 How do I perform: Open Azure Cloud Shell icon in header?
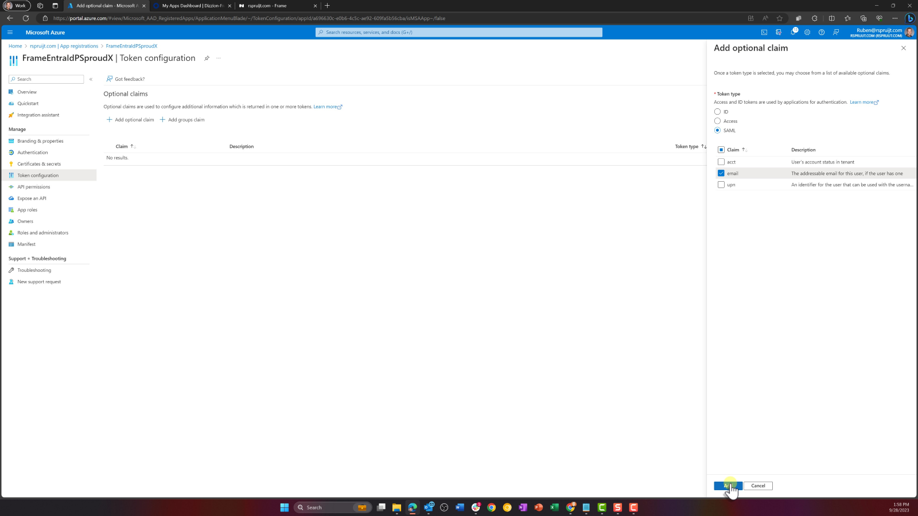[x=764, y=32]
